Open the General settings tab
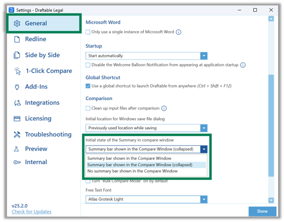Screen dimensions: 284x222 (x=44, y=23)
